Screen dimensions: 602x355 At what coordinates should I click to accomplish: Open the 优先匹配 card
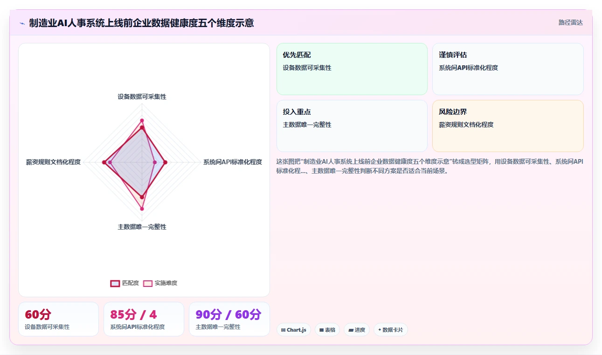pos(352,69)
